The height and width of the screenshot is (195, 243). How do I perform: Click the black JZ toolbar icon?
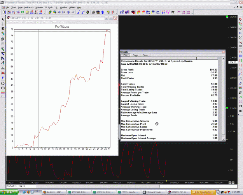pos(173,12)
